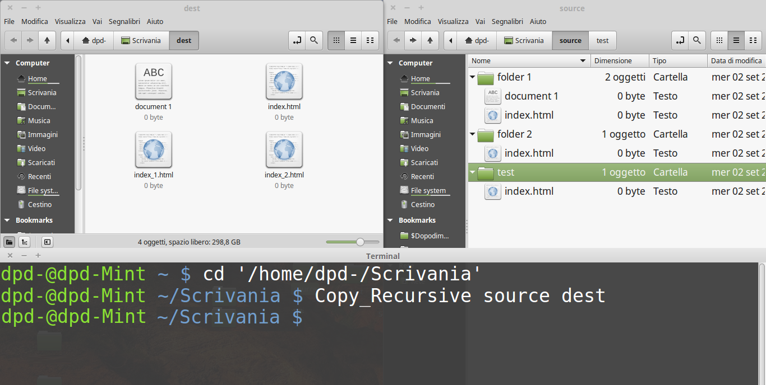The image size is (766, 385).
Task: Collapse Computer section in dest sidebar
Action: tap(7, 63)
